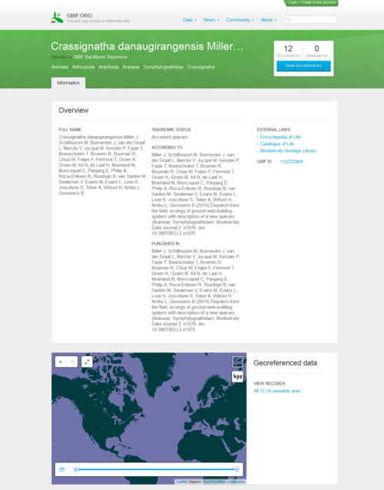Click the View occurrences button
The image size is (384, 490).
tap(303, 65)
